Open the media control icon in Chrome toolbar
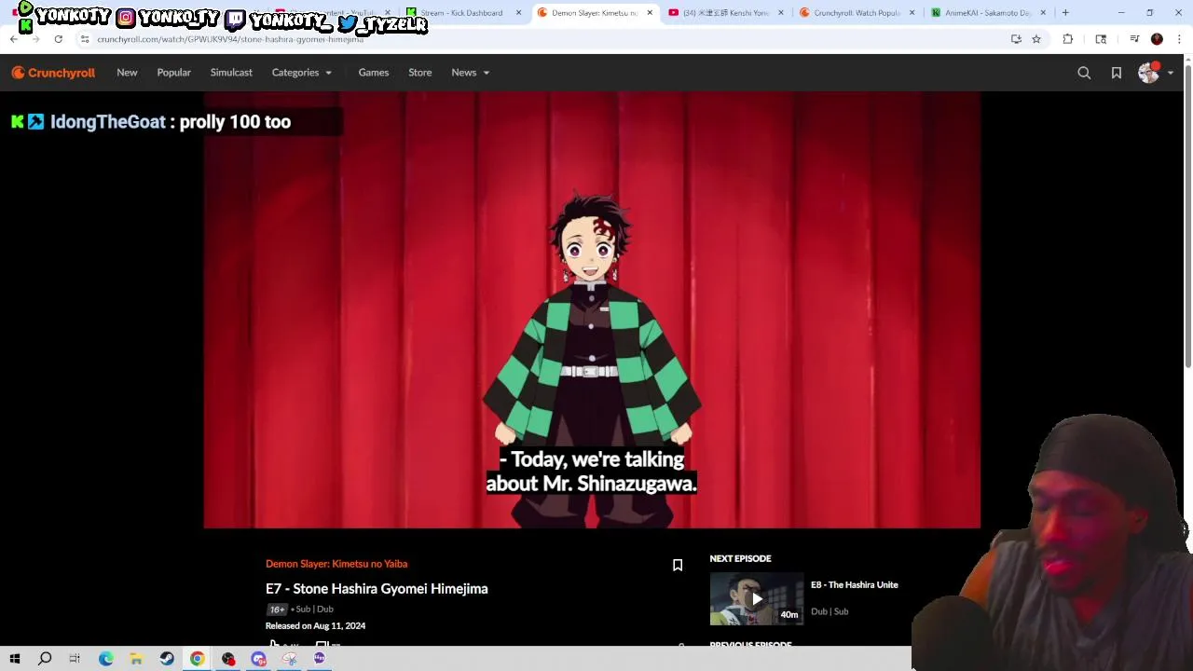Viewport: 1193px width, 671px height. point(1134,39)
